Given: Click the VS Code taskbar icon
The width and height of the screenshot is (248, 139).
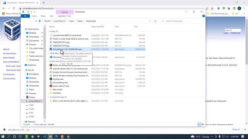Looking at the screenshot, I should pyautogui.click(x=45, y=136).
